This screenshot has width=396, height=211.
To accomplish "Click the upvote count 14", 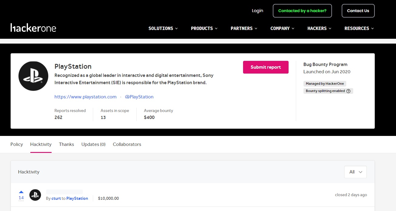I will coord(21,198).
